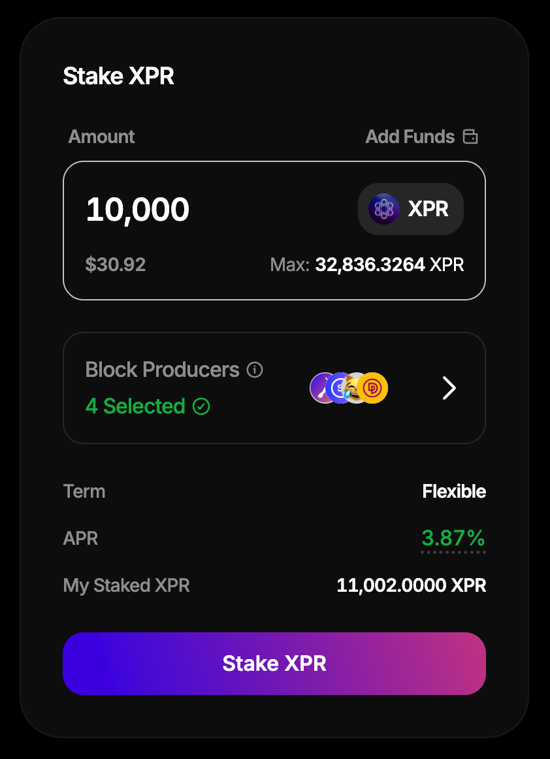The width and height of the screenshot is (550, 759).
Task: Click the $30.92 USD value
Action: [116, 265]
